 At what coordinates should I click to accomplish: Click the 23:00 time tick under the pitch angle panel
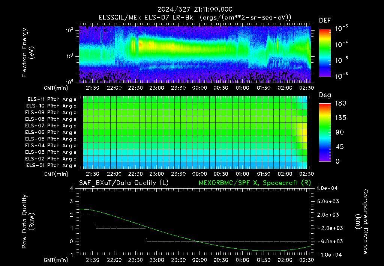[x=157, y=174]
